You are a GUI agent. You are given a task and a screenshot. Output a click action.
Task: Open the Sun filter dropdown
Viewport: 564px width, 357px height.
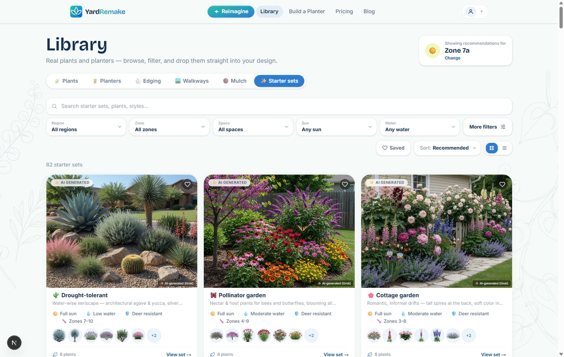[x=336, y=127]
